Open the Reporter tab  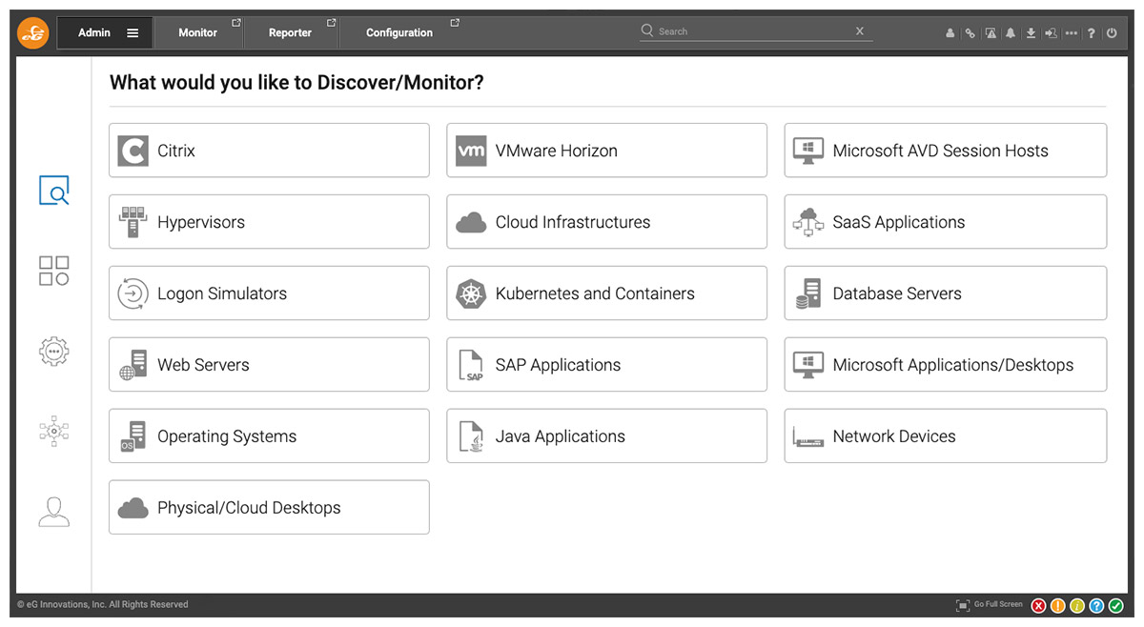tap(291, 32)
